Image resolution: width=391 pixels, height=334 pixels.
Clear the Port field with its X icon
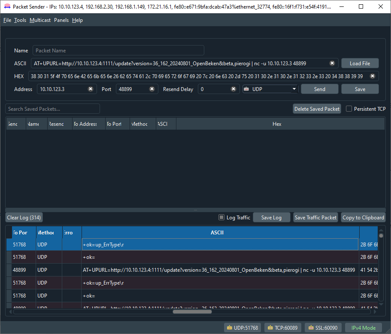pos(152,89)
